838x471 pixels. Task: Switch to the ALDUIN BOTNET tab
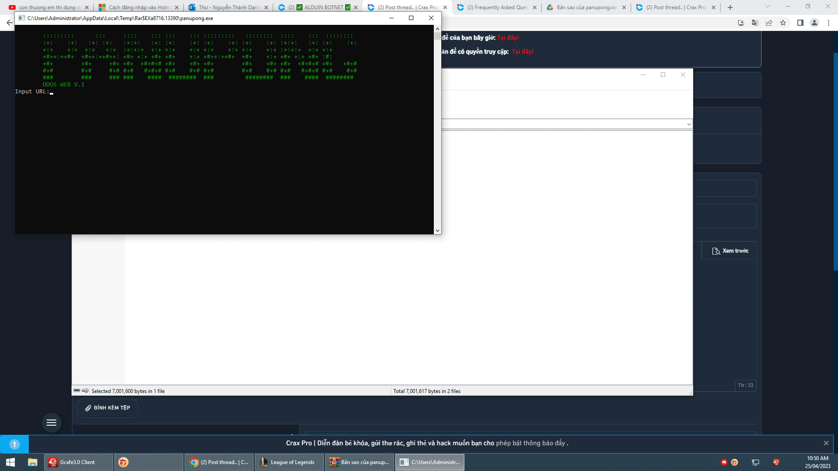tap(318, 7)
